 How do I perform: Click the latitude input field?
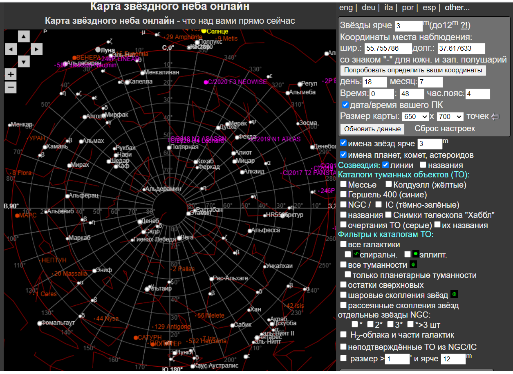(x=388, y=49)
